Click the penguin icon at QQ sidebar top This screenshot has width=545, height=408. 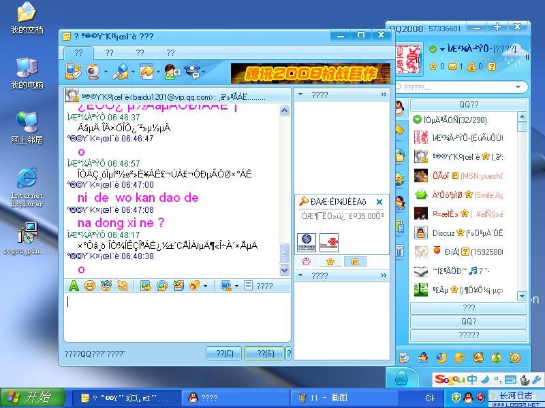pyautogui.click(x=400, y=107)
